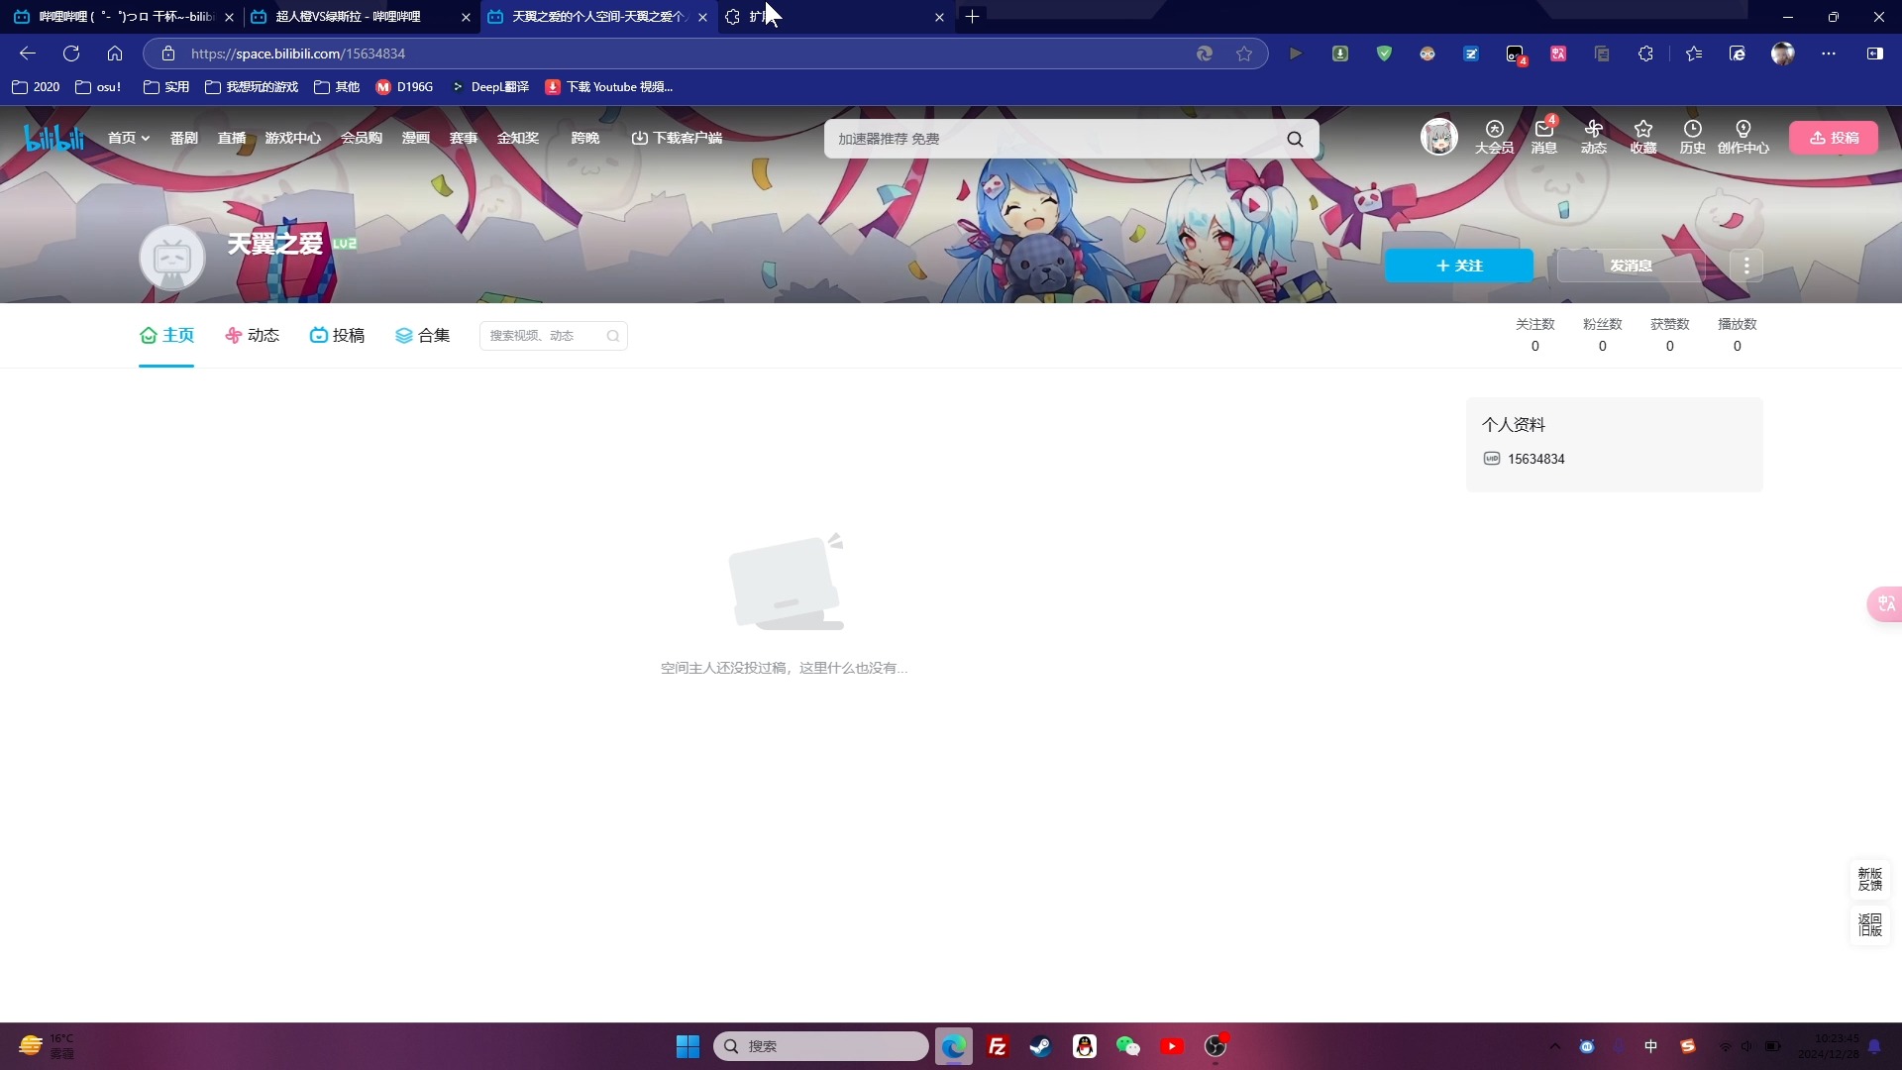The height and width of the screenshot is (1070, 1902).
Task: Click the user avatar in the navbar
Action: (1438, 137)
